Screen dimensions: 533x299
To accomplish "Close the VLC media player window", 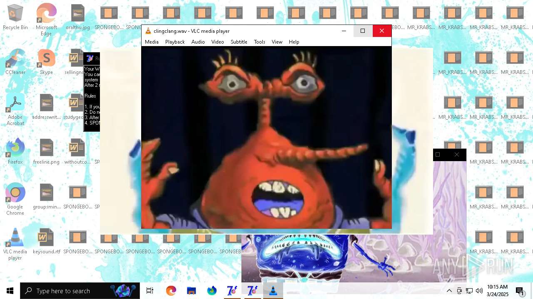I will coord(382,31).
